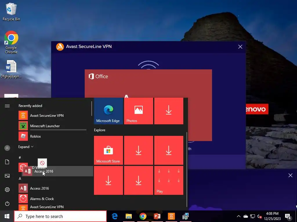
Task: Click the OneDrive cloud tray icon
Action: point(246,216)
